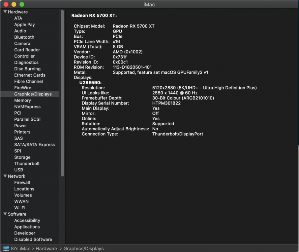This screenshot has height=252, width=299.
Task: Select Wi-Fi under Network
Action: (x=20, y=208)
